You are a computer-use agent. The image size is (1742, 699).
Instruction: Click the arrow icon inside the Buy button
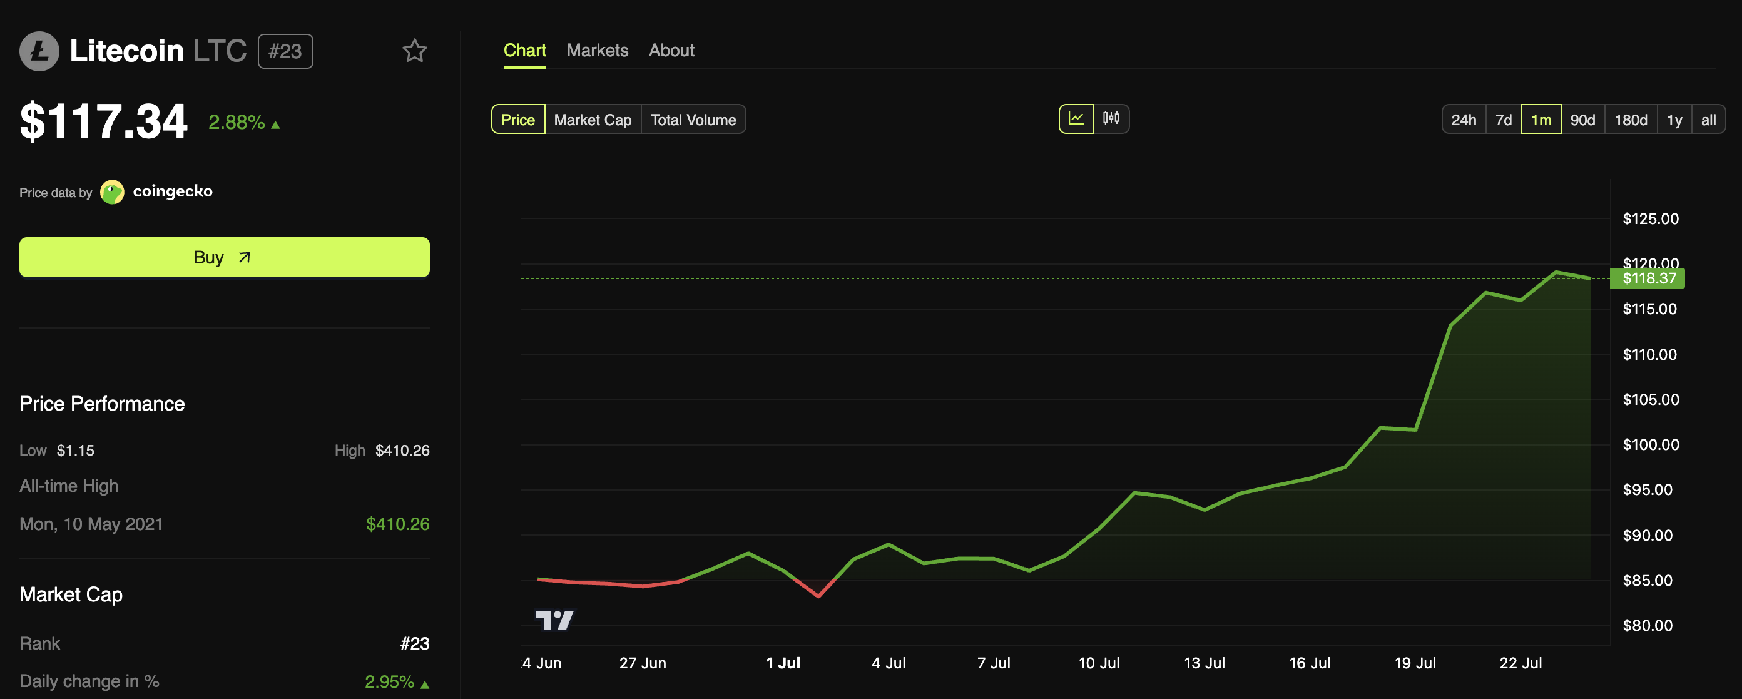(x=243, y=257)
